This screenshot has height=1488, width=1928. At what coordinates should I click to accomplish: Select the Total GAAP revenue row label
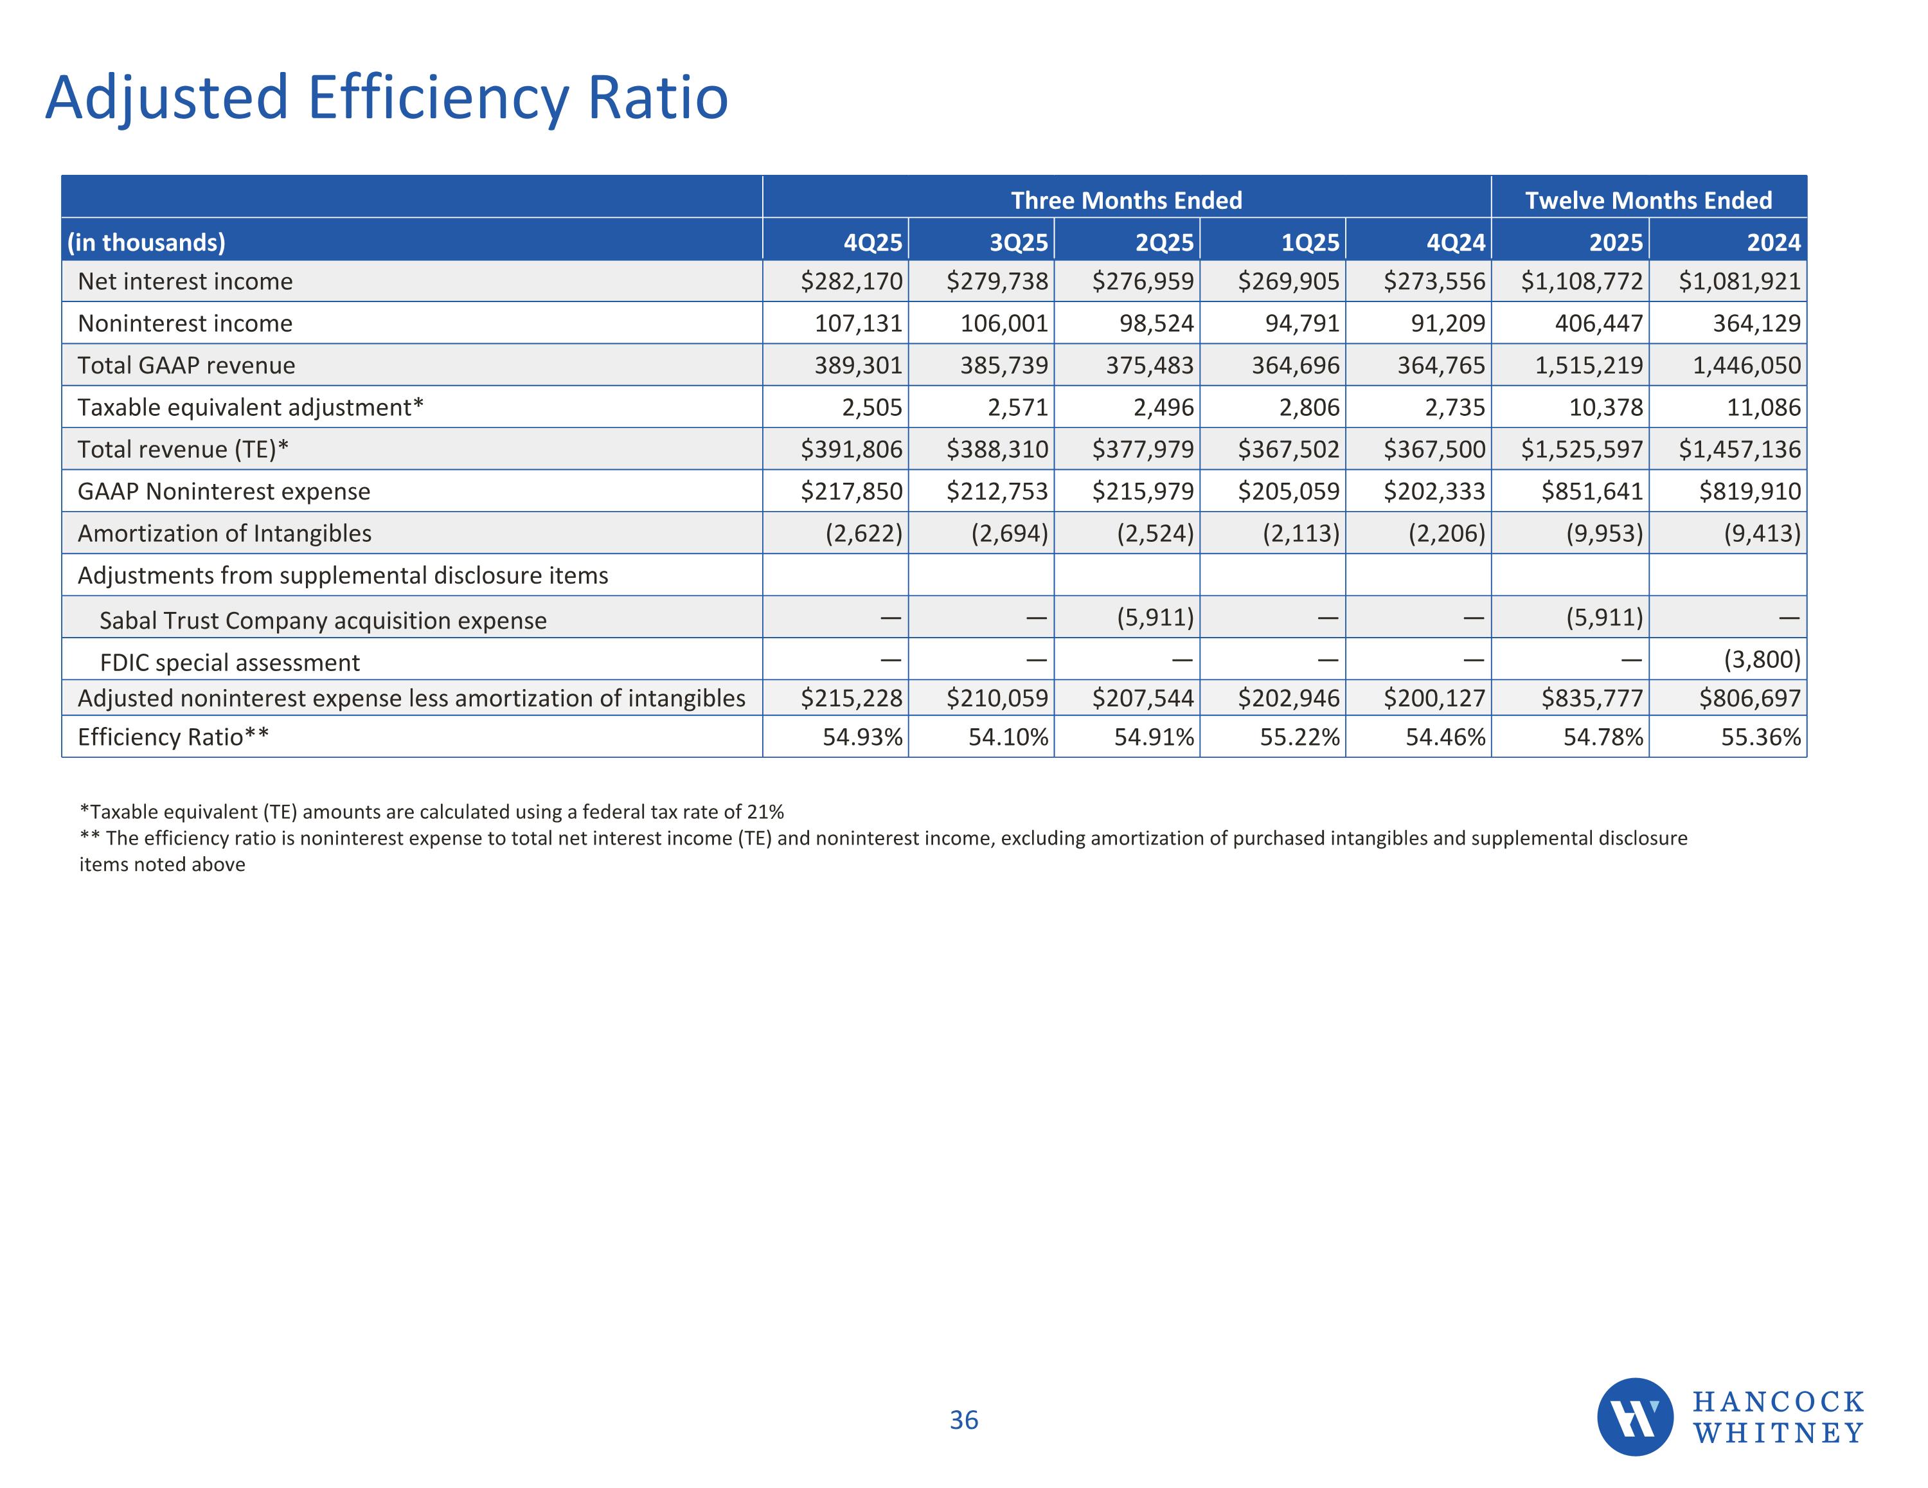[x=186, y=366]
